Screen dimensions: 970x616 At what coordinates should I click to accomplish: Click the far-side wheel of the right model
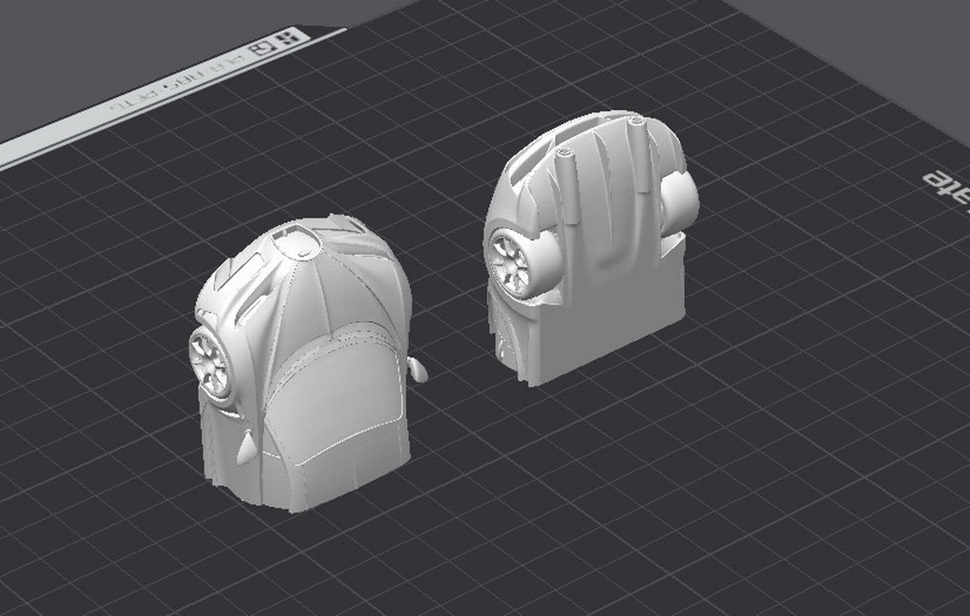pos(681,198)
